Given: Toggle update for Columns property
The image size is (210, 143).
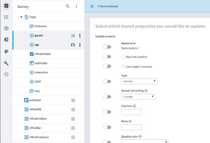Looking at the screenshot, I should tap(107, 112).
